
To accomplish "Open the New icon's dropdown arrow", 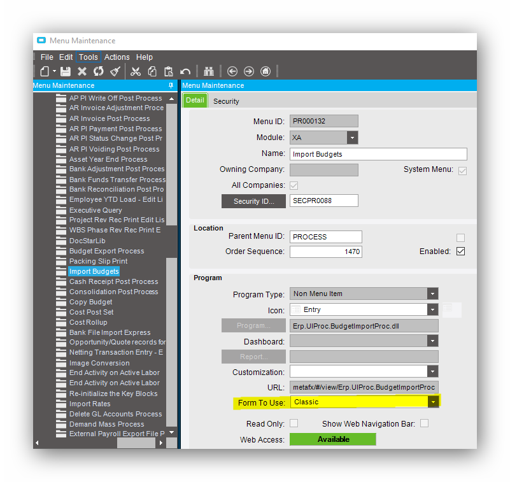I will point(54,71).
